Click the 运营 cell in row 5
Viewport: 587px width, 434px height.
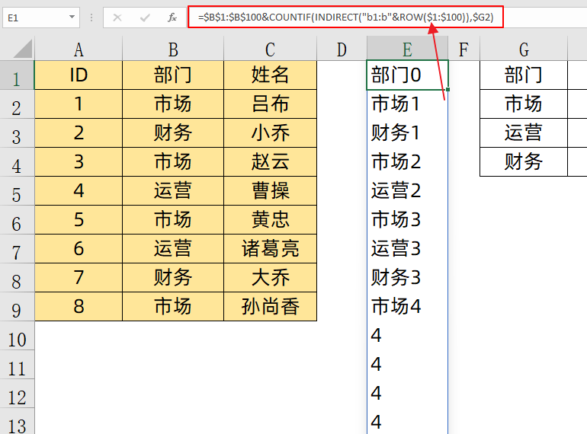pyautogui.click(x=173, y=190)
